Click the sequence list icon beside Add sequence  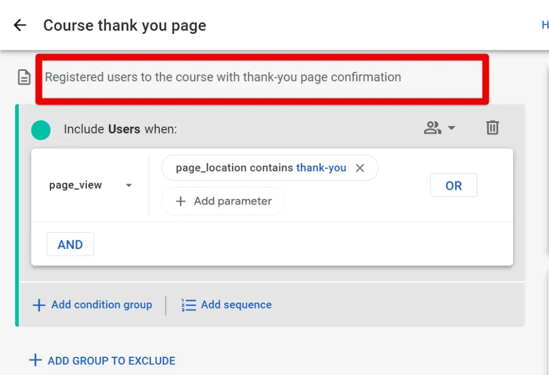click(188, 305)
